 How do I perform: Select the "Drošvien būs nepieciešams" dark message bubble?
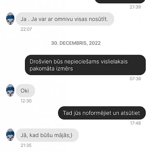click(85, 65)
